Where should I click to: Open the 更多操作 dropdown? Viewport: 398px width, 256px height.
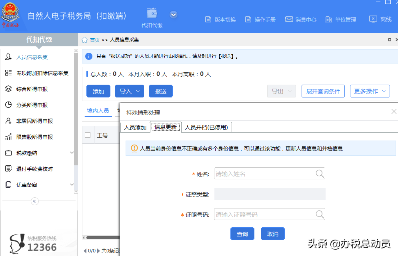(370, 91)
